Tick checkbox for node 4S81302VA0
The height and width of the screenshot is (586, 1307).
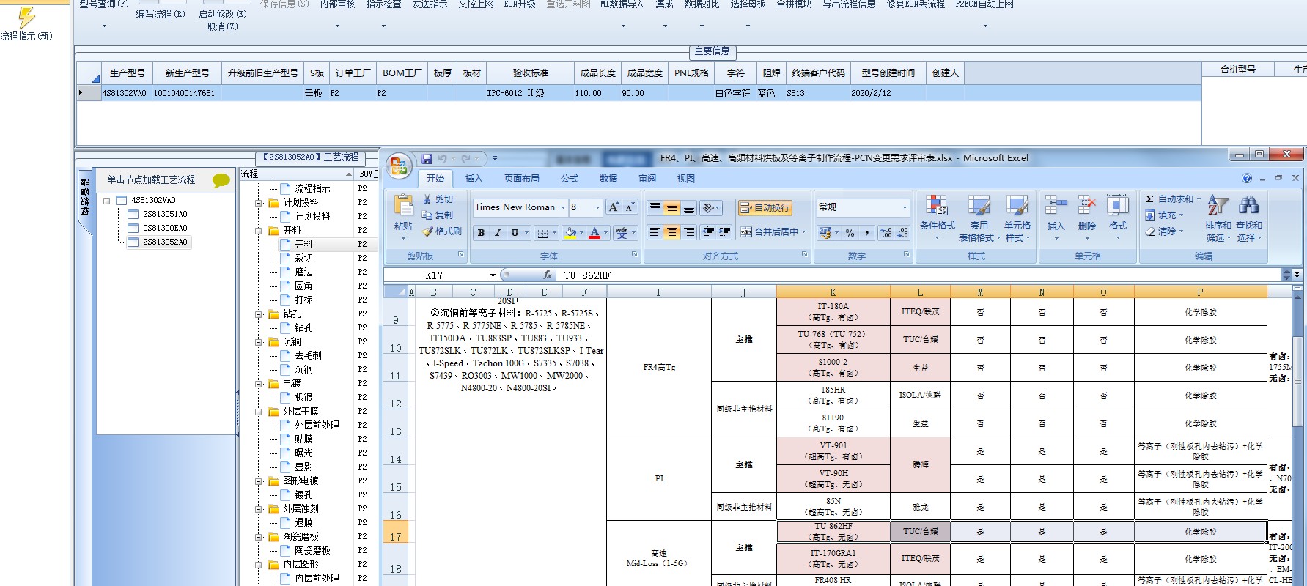(122, 200)
